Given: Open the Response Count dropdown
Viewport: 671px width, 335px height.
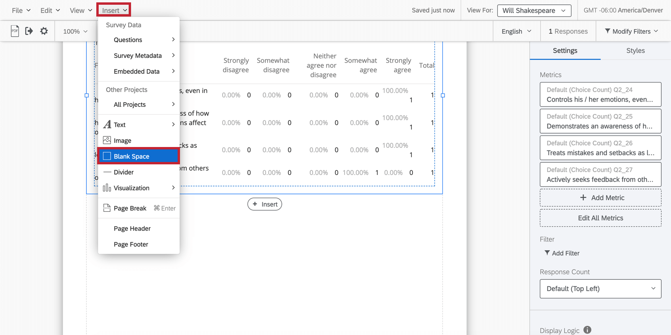Looking at the screenshot, I should [600, 289].
